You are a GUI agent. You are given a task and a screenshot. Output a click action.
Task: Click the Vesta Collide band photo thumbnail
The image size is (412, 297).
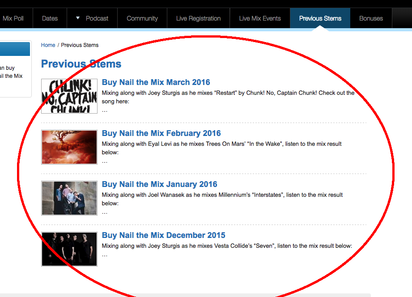[x=69, y=249]
